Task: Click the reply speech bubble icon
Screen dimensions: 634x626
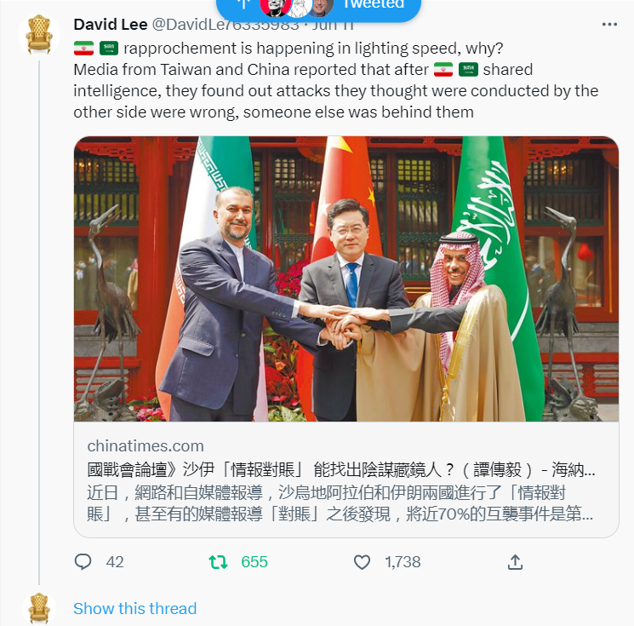Action: (x=83, y=561)
